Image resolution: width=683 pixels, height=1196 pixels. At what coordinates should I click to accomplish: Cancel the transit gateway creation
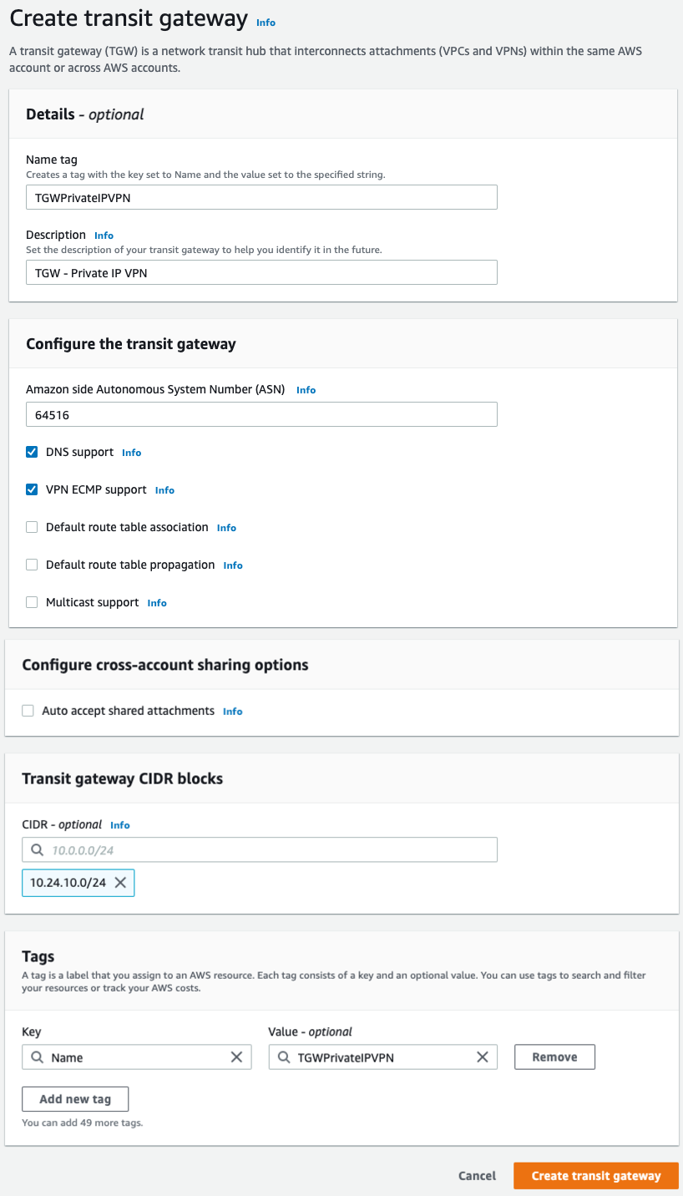[477, 1176]
